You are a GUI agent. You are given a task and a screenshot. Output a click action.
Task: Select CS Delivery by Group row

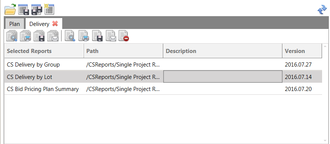[163, 65]
